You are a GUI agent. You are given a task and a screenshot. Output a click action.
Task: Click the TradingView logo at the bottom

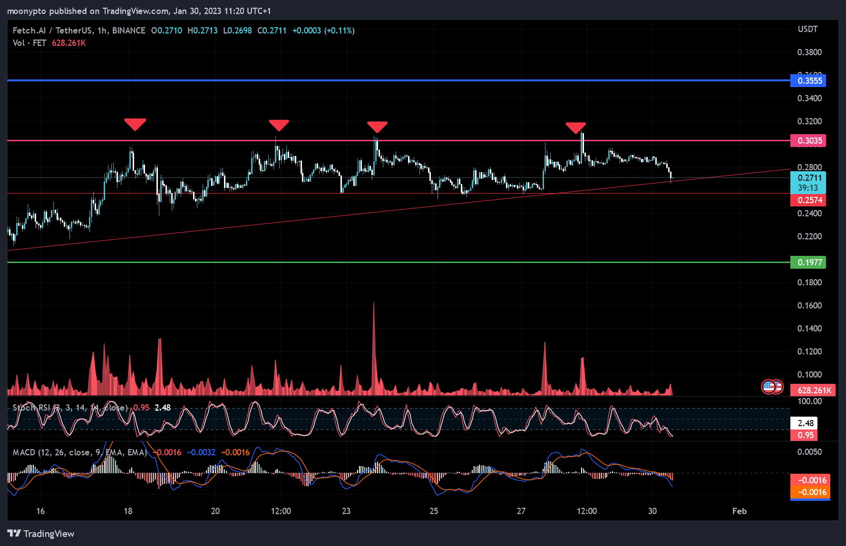click(x=41, y=534)
